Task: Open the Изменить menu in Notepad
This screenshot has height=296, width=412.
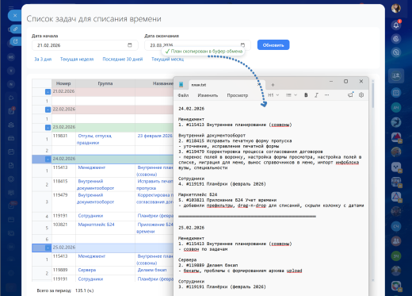Action: [x=208, y=95]
